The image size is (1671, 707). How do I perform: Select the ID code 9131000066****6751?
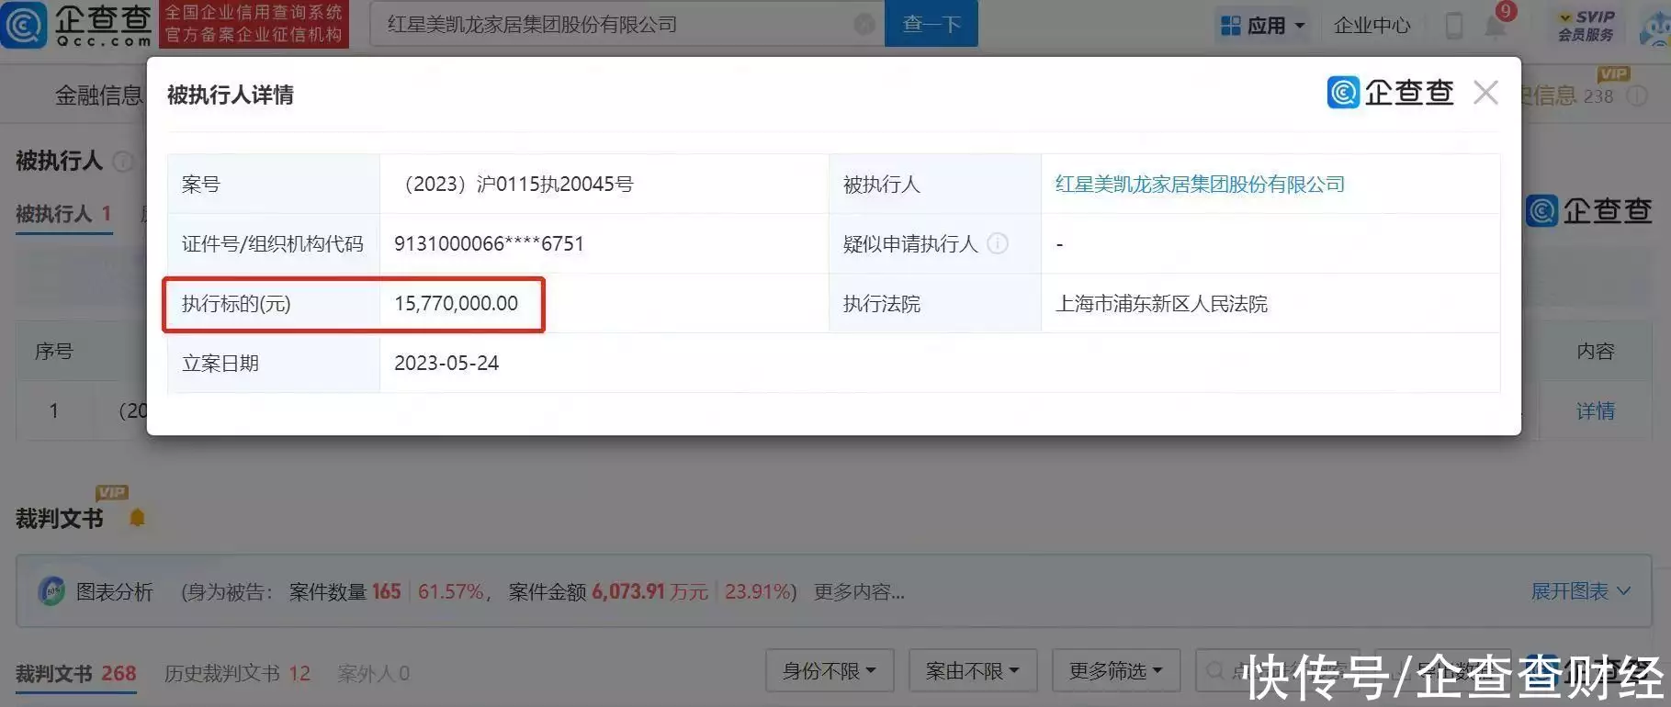[x=489, y=244]
